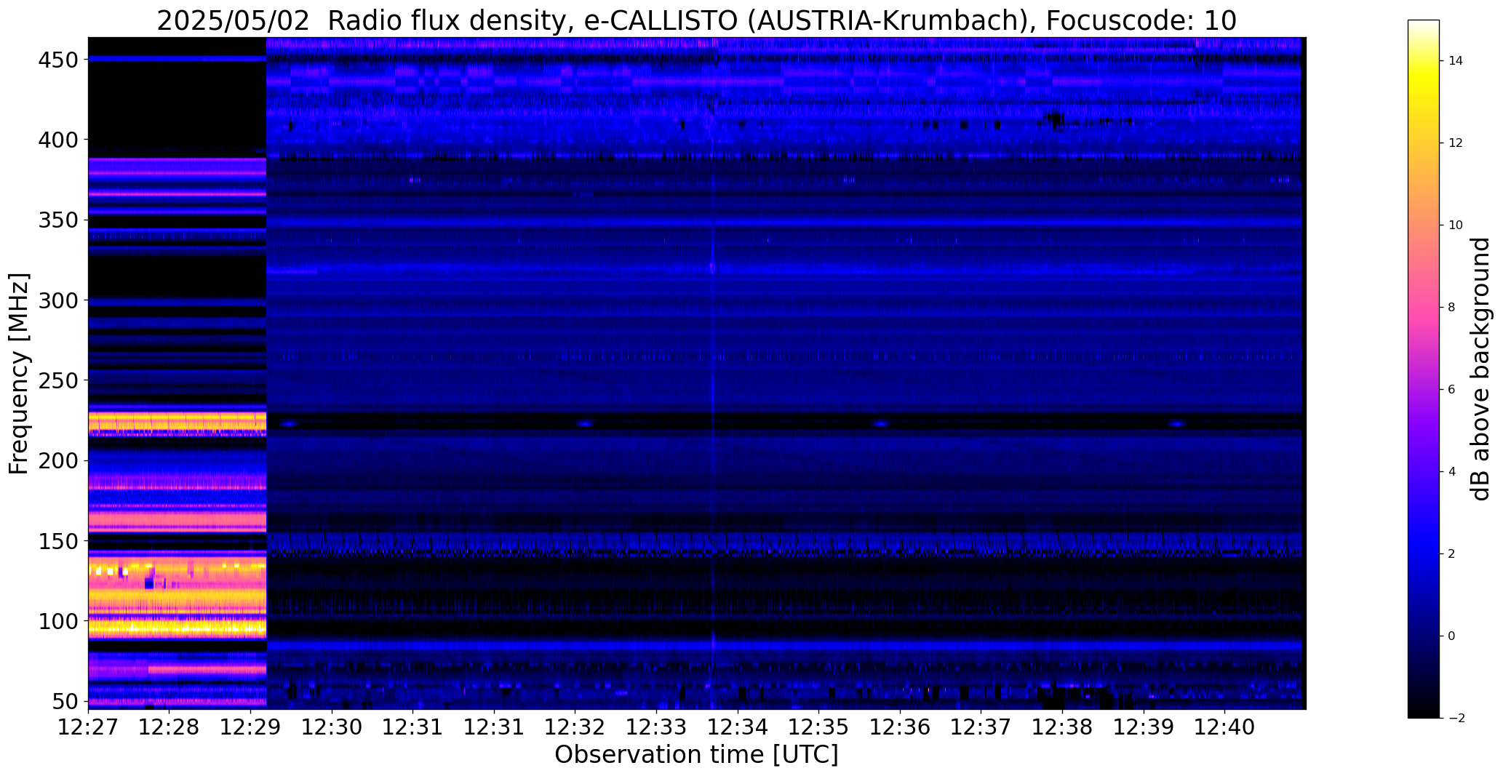Click the 12:36 time tick label
1503x776 pixels.
point(900,727)
